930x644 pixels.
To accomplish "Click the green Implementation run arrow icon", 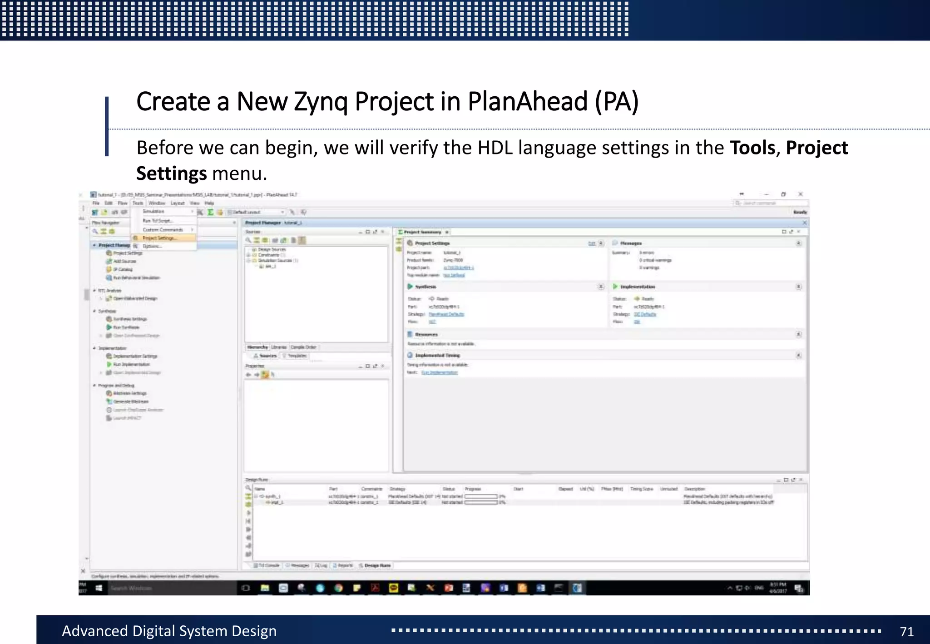I will (x=615, y=287).
